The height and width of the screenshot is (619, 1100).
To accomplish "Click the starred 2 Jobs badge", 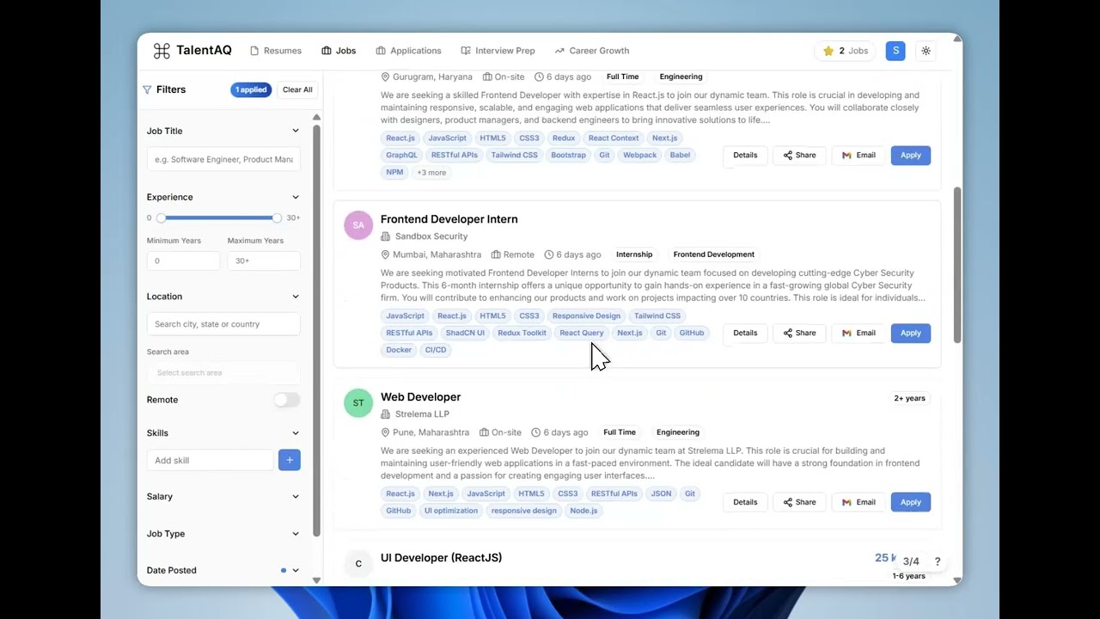I will (846, 51).
